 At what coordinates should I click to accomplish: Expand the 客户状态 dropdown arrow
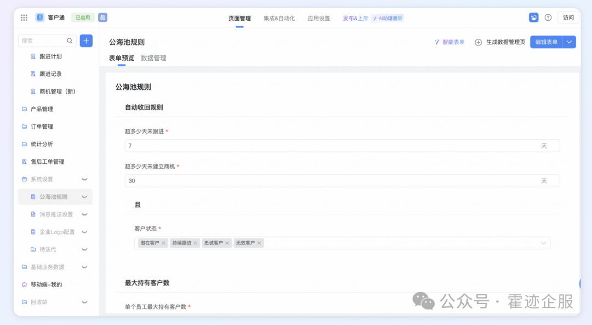point(544,243)
